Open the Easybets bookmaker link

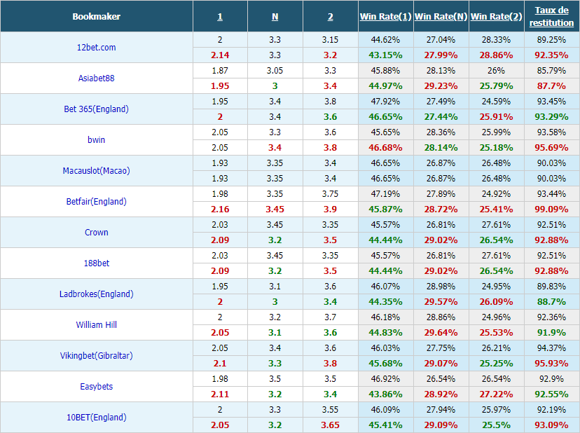click(x=96, y=386)
